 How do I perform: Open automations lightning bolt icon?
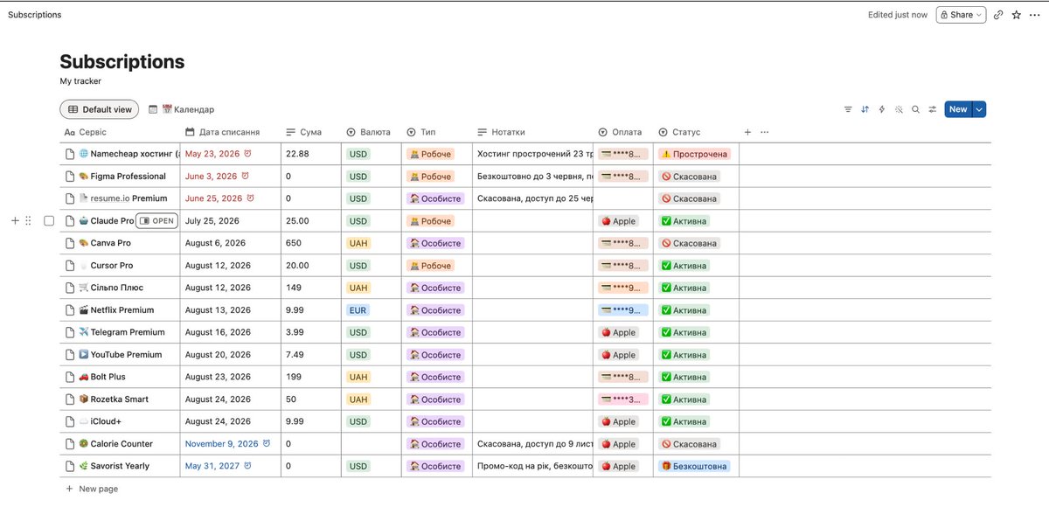(881, 109)
